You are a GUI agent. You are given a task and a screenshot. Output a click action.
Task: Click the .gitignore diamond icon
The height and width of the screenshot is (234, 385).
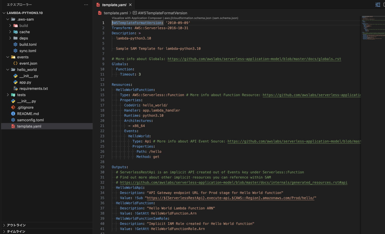(13, 107)
